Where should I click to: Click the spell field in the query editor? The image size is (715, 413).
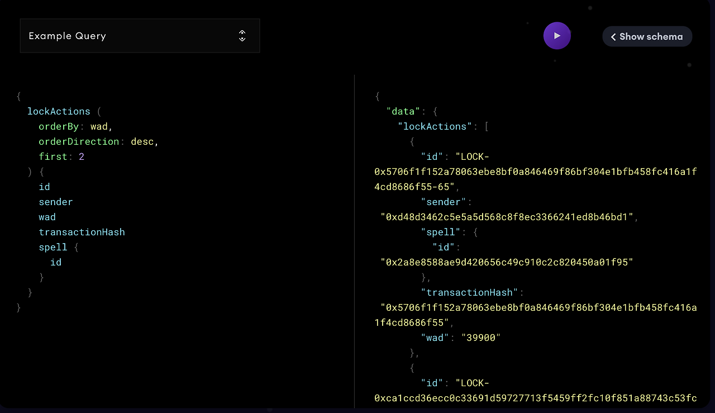(53, 247)
